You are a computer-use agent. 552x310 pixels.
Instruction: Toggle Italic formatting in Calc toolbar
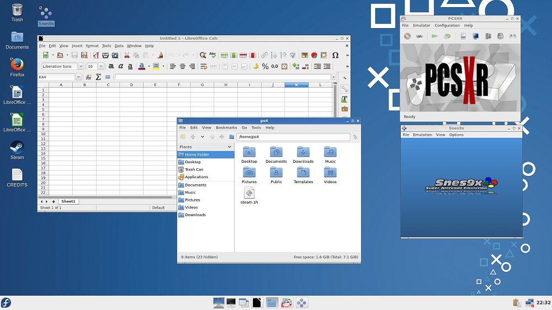[121, 66]
